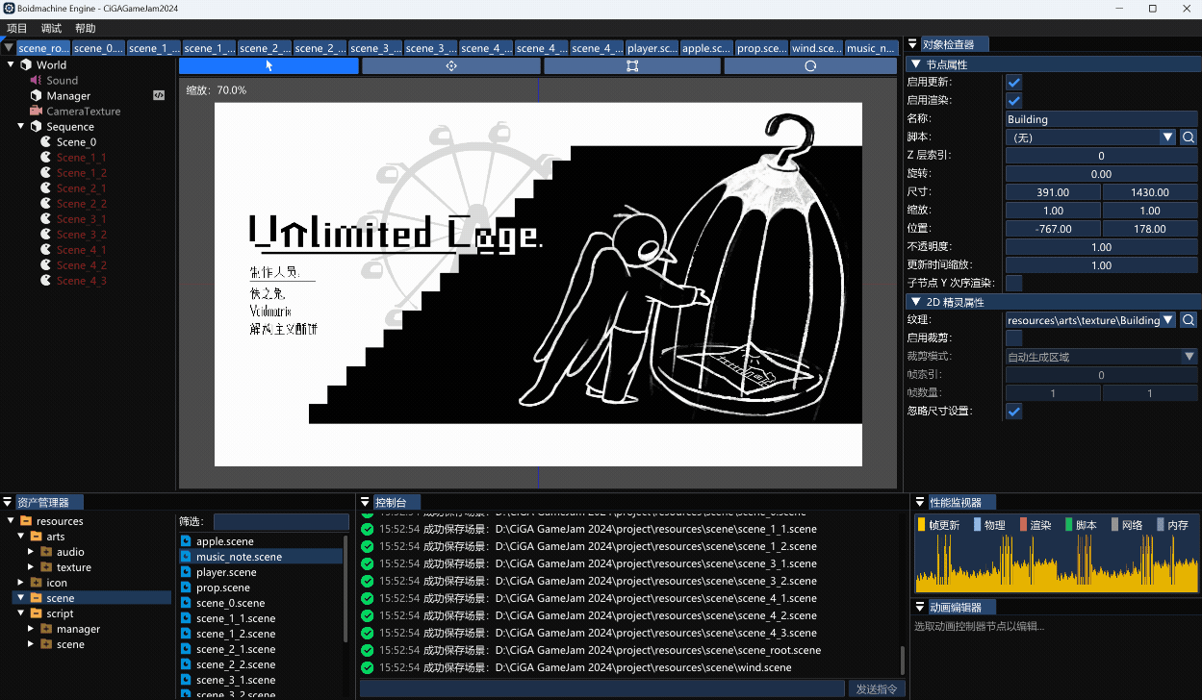Open the 裁剪模式 自动生成区域 dropdown
Image resolution: width=1202 pixels, height=700 pixels.
[x=1101, y=356]
